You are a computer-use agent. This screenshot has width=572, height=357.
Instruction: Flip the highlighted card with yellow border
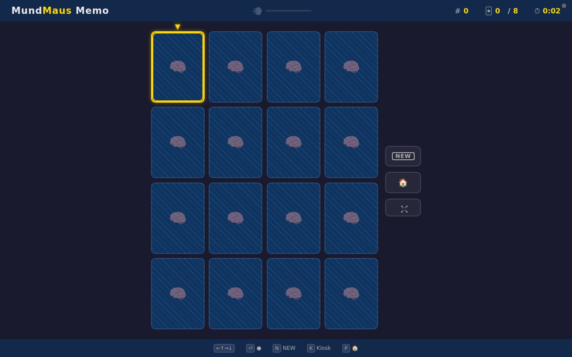[178, 67]
